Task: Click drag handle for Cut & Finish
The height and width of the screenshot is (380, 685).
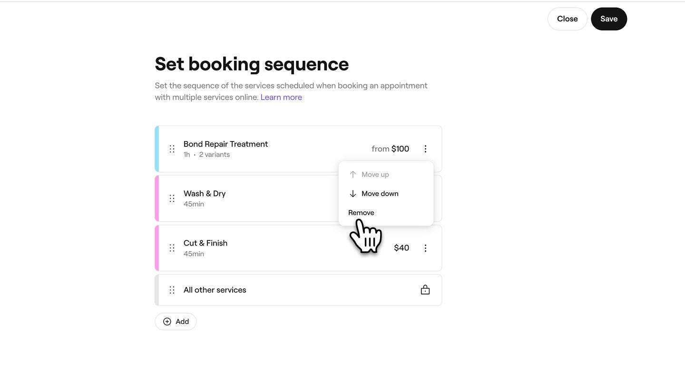Action: tap(172, 248)
